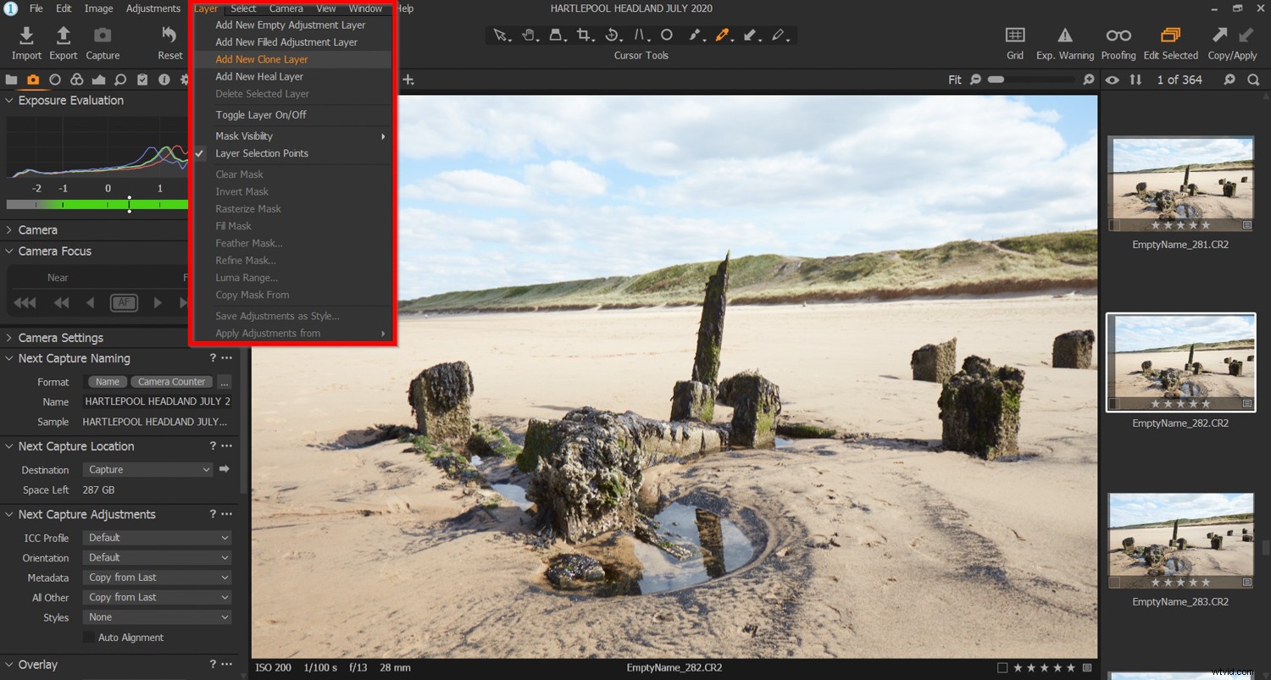Select the Spot removal (circle) tool
The image size is (1271, 680).
coord(668,35)
